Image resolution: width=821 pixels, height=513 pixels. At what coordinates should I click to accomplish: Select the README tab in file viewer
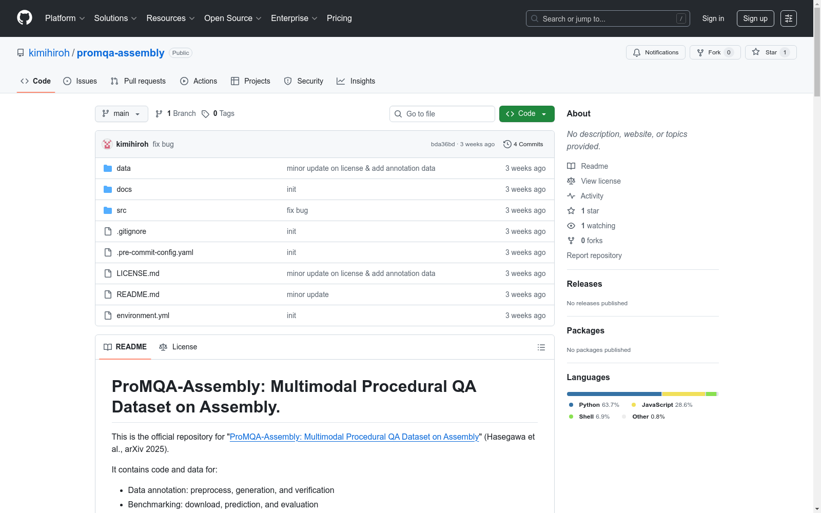pyautogui.click(x=125, y=347)
